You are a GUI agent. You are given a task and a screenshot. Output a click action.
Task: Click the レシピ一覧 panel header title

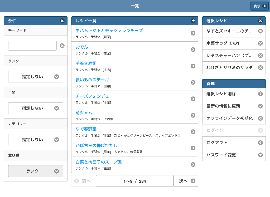[x=86, y=21]
